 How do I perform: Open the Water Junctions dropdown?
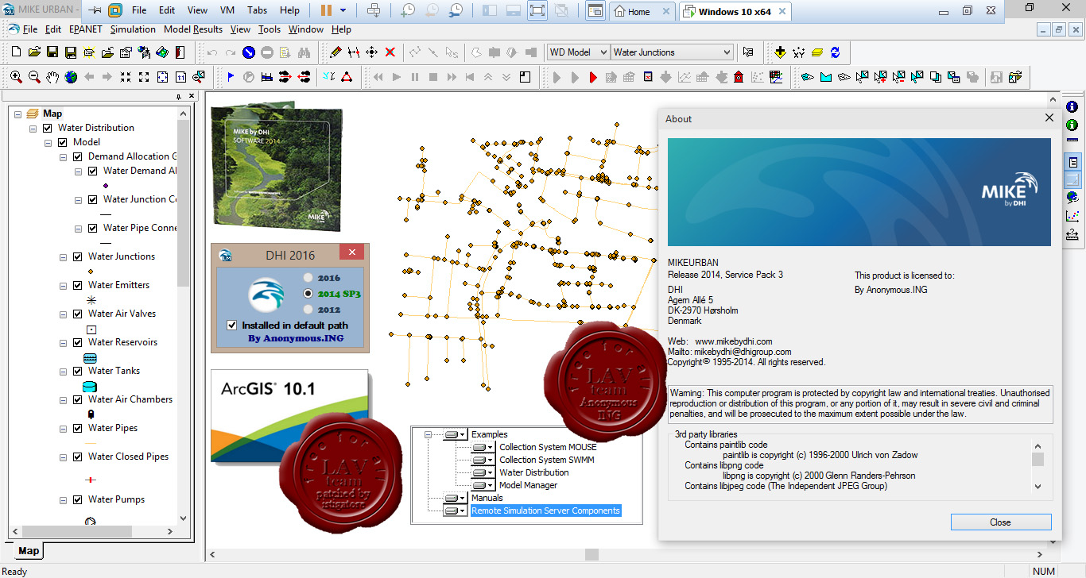(x=672, y=52)
